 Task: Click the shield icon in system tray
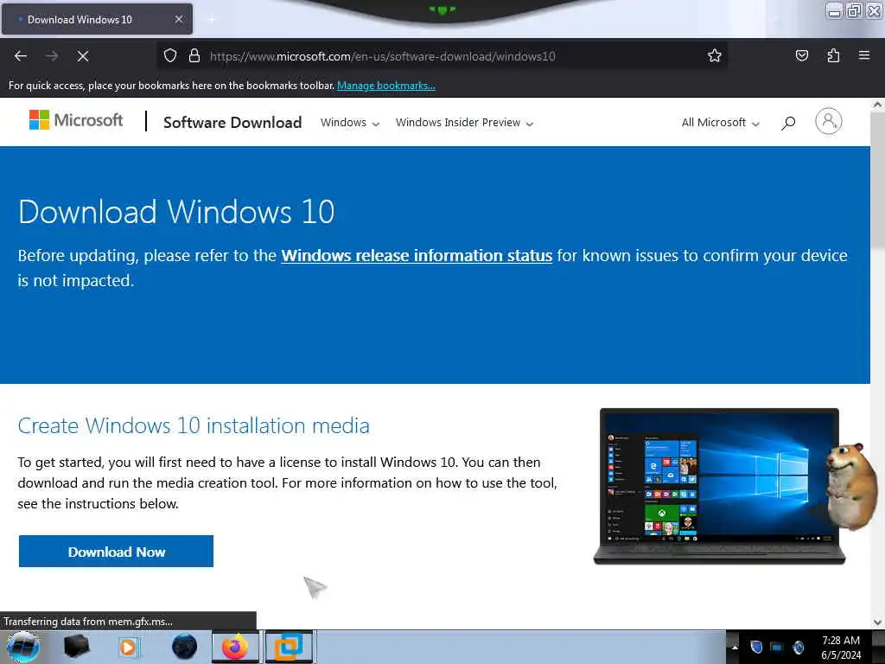[x=756, y=647]
